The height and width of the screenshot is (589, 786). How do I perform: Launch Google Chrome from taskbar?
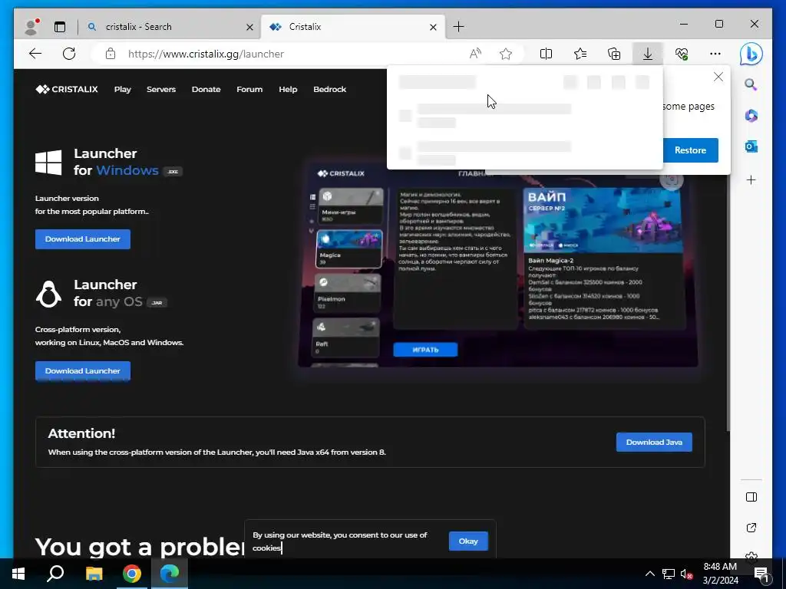tap(132, 574)
